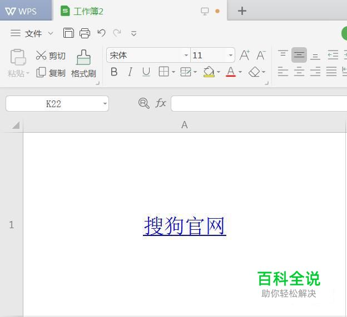Viewport: 347px width, 317px height.
Task: Open the 搜狗官网 hyperlink
Action: click(185, 226)
